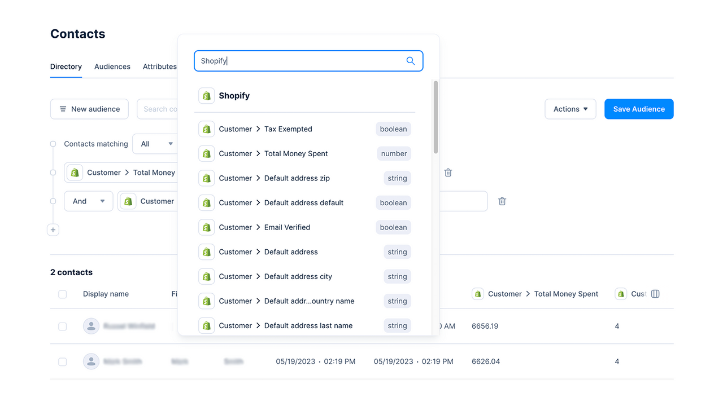Click the second filter's value input field
The width and height of the screenshot is (723, 406).
(463, 201)
